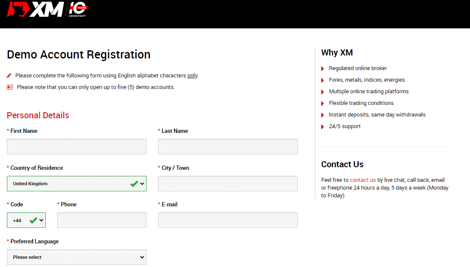
Task: Click red arrow beside Multiple online trading platforms
Action: (x=323, y=92)
